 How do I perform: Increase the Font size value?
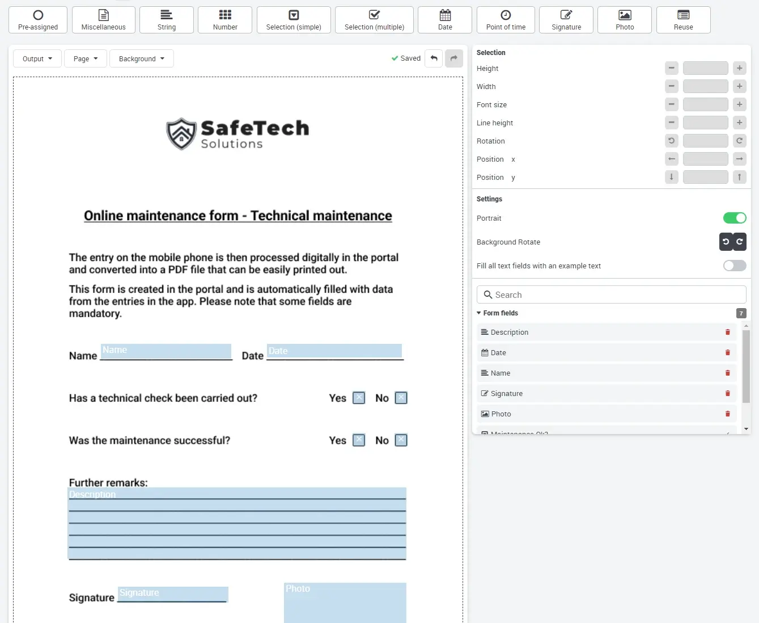[739, 104]
